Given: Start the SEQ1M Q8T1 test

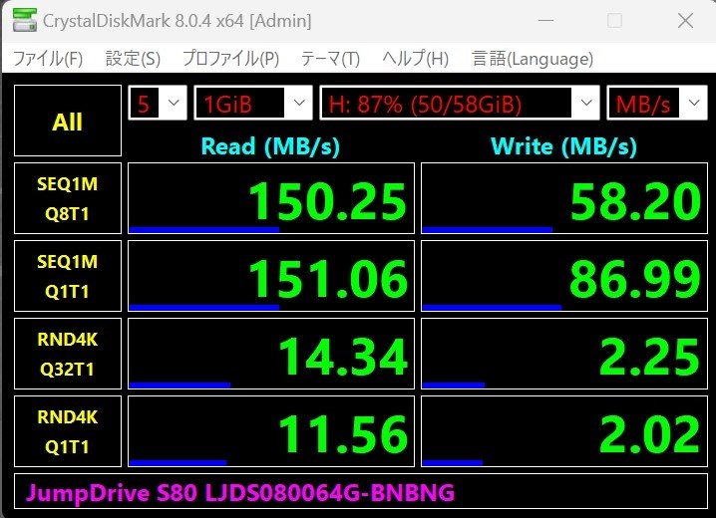Looking at the screenshot, I should pyautogui.click(x=68, y=198).
